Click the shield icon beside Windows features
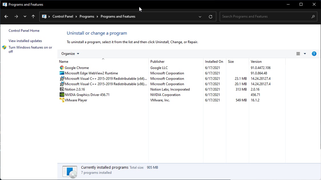This screenshot has height=180, width=321. point(4,47)
